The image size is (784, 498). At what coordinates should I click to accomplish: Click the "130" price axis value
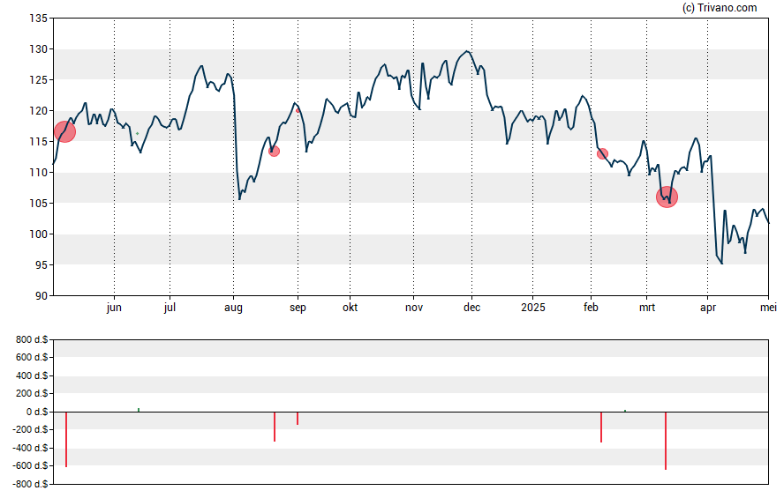[x=39, y=48]
